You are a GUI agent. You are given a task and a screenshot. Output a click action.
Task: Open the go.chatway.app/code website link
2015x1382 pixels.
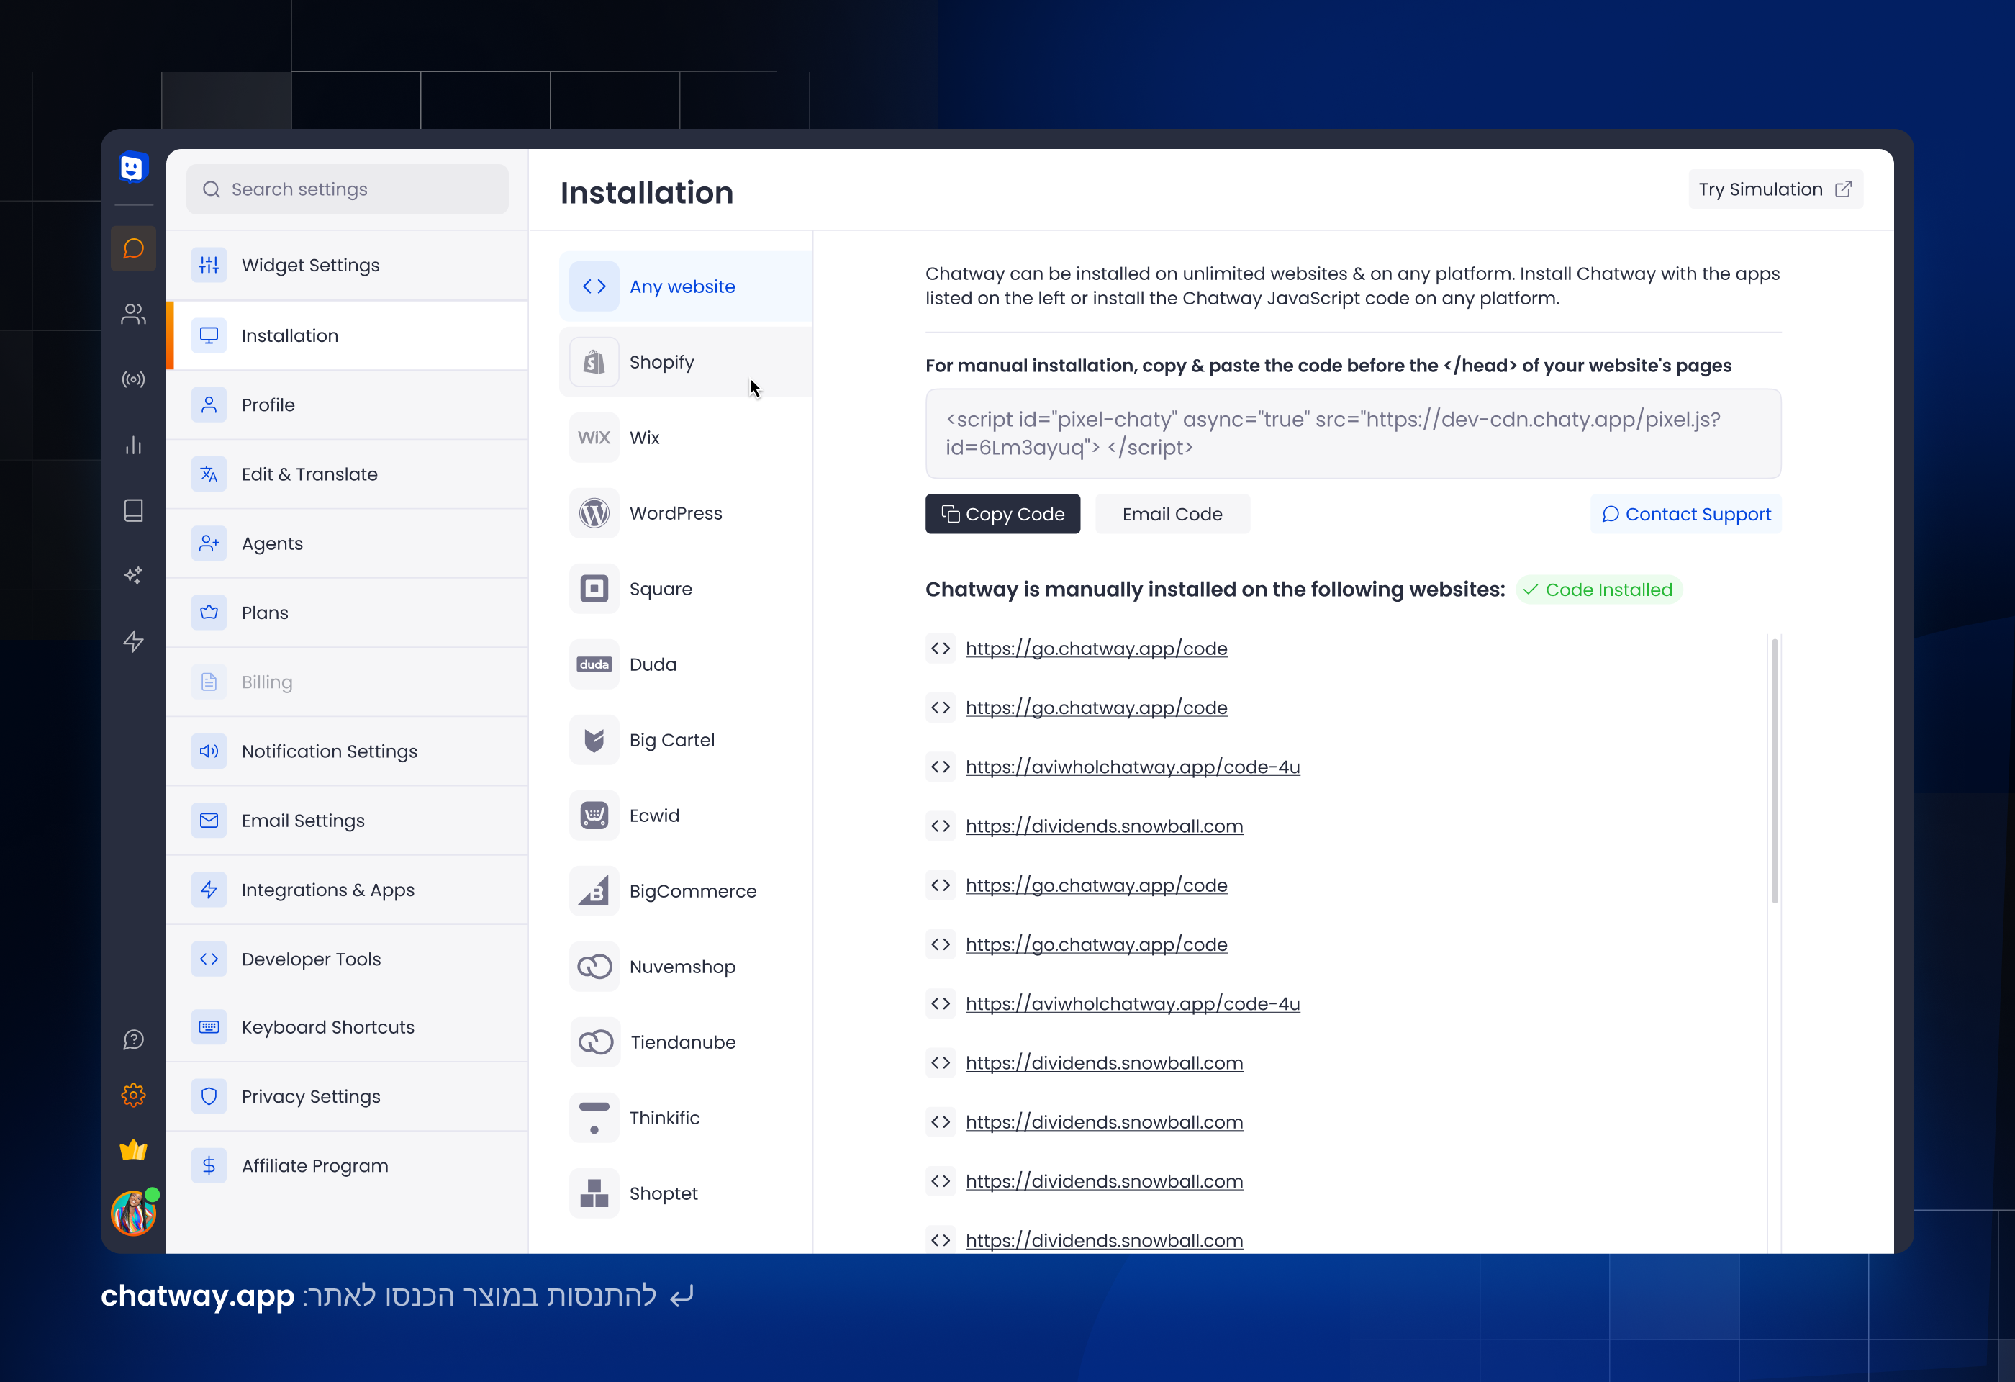(x=1096, y=648)
